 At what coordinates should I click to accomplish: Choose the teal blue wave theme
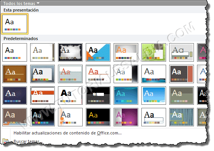(126, 96)
